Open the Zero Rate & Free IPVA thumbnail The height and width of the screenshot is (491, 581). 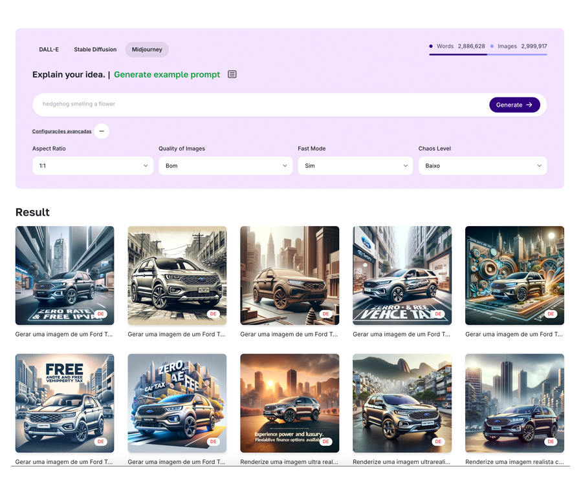pyautogui.click(x=65, y=275)
